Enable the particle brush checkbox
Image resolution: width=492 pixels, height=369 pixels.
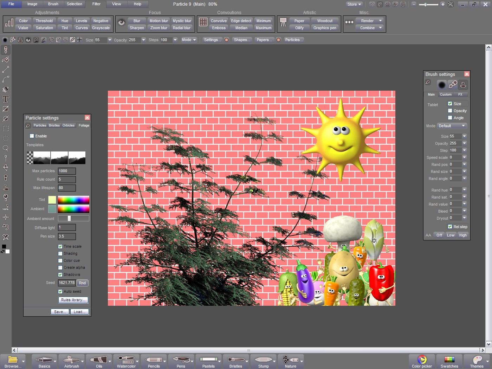click(x=32, y=136)
